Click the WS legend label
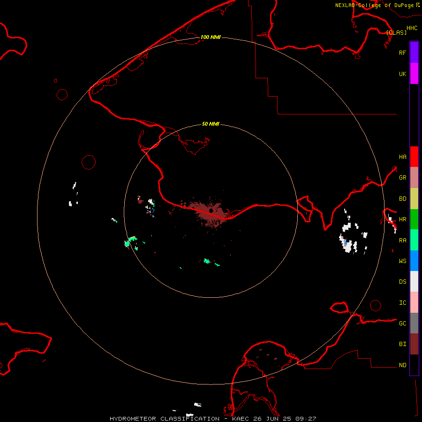The image size is (422, 422). coord(402,261)
